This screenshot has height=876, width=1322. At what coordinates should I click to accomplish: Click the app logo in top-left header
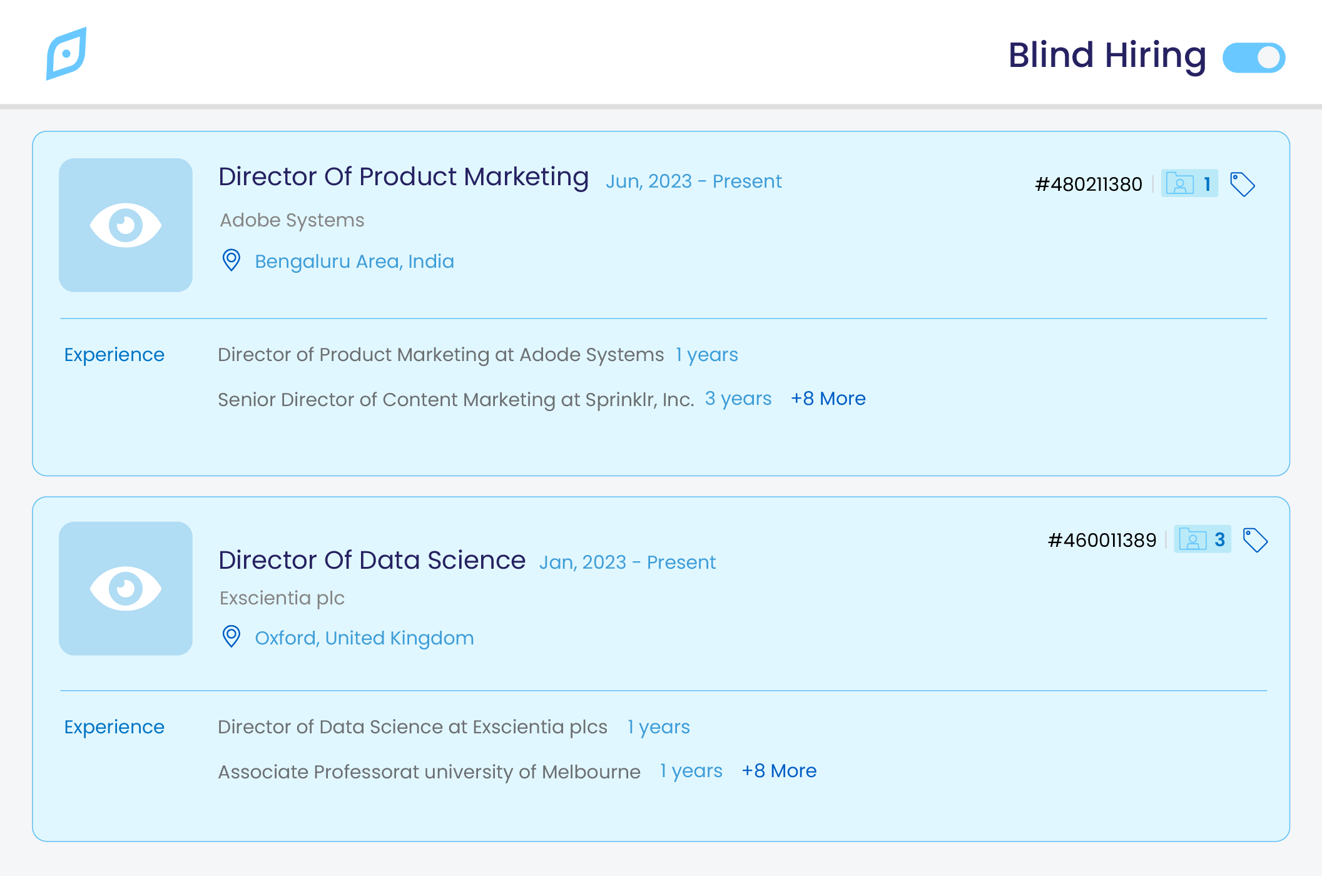(66, 54)
